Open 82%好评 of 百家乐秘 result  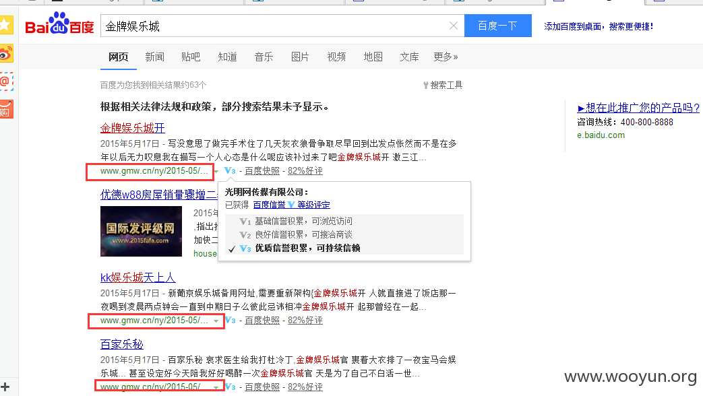(305, 387)
